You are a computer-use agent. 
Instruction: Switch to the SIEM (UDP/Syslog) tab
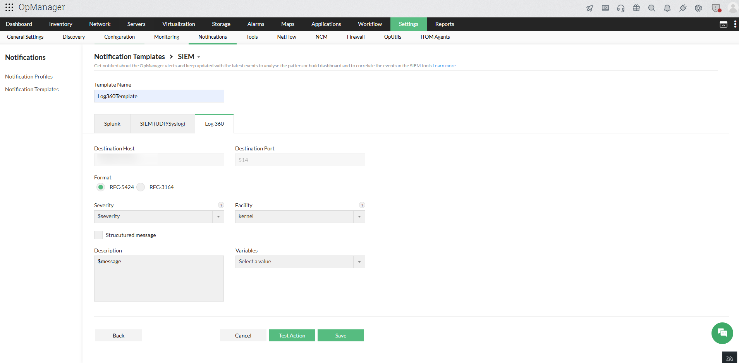(163, 124)
